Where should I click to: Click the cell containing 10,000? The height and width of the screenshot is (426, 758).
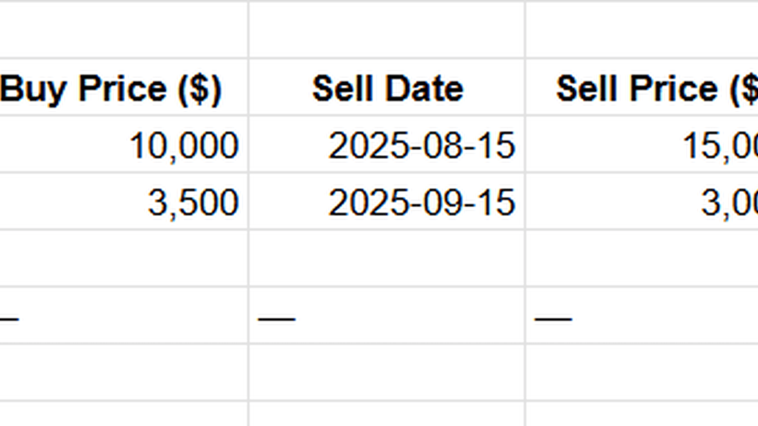[x=124, y=144]
